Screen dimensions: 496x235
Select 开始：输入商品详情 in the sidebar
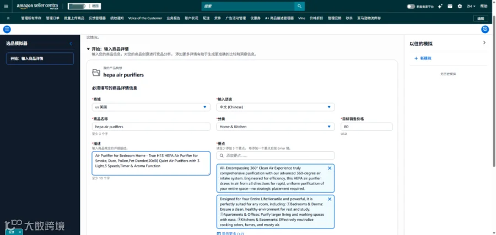click(x=40, y=58)
